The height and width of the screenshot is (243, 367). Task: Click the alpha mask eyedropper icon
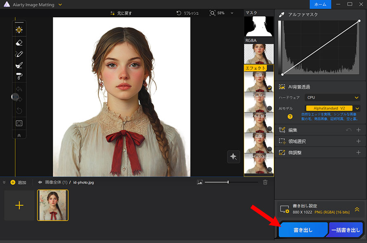(282, 14)
